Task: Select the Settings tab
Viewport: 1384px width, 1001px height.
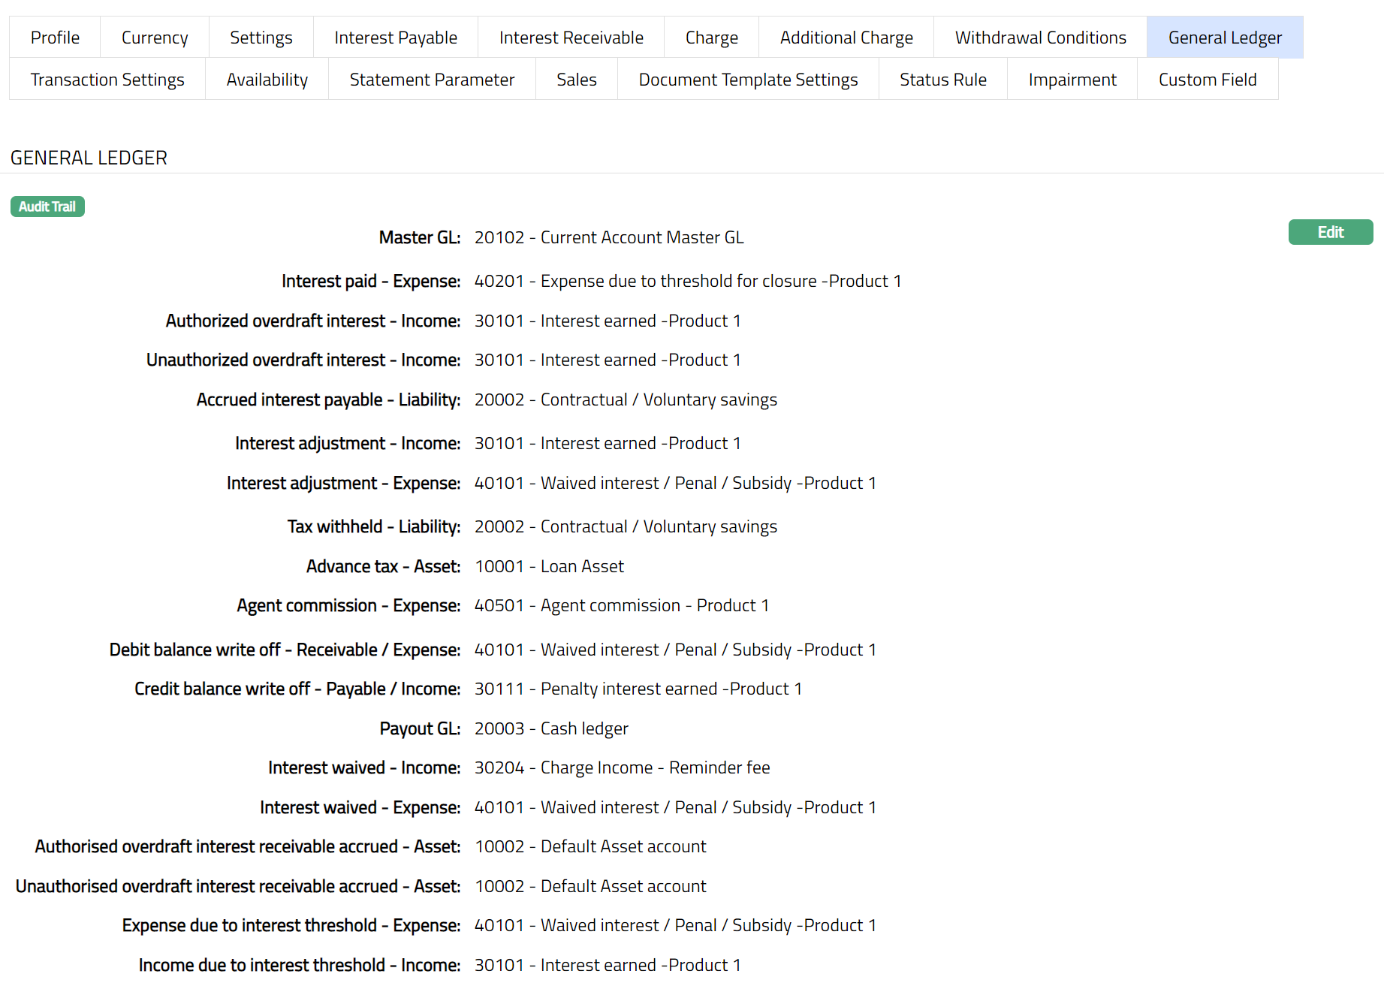Action: [x=261, y=38]
